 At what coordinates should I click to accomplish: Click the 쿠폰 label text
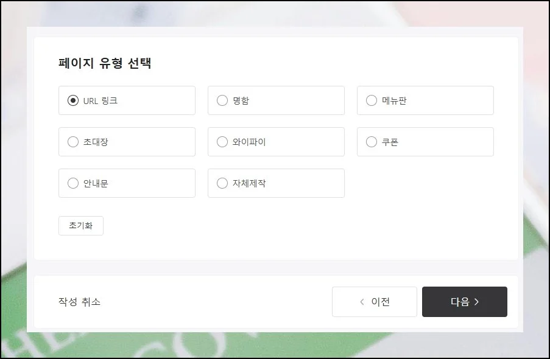[x=390, y=142]
